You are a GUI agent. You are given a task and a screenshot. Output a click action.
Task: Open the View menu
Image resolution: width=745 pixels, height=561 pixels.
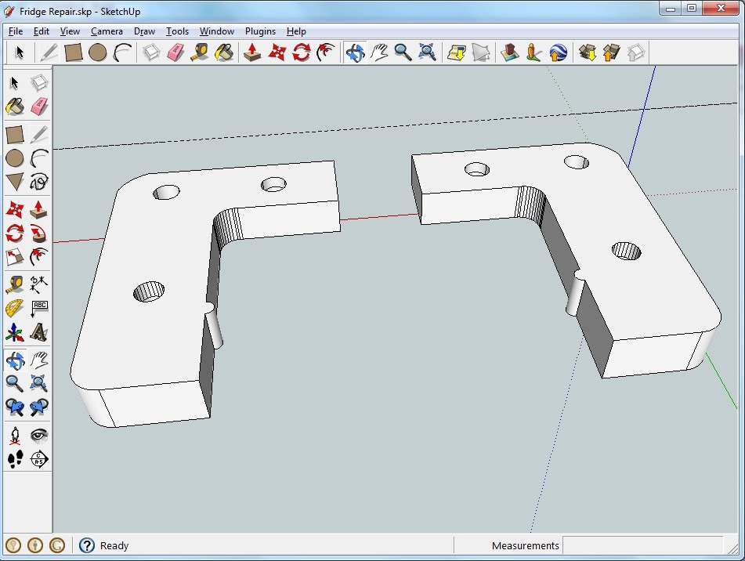tap(70, 31)
